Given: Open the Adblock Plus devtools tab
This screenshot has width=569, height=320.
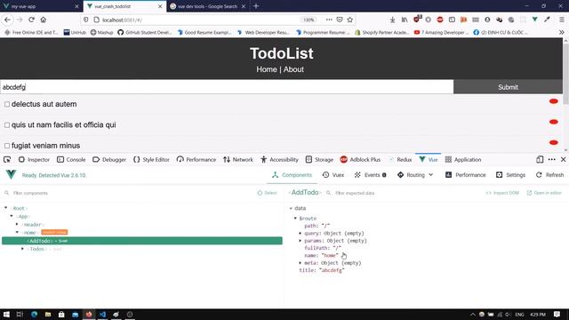Looking at the screenshot, I should tap(360, 160).
